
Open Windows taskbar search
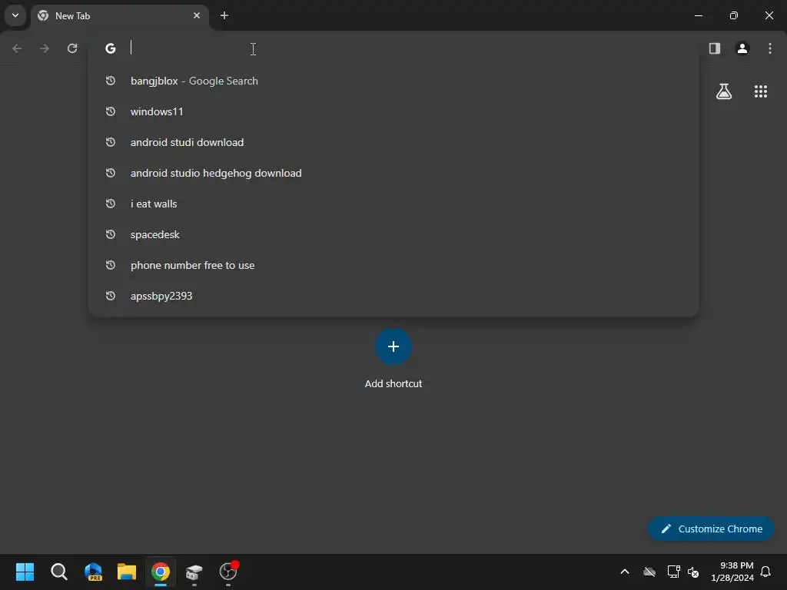(58, 572)
